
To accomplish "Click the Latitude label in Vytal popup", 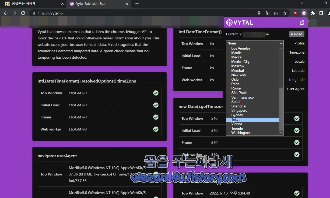I will tap(298, 70).
